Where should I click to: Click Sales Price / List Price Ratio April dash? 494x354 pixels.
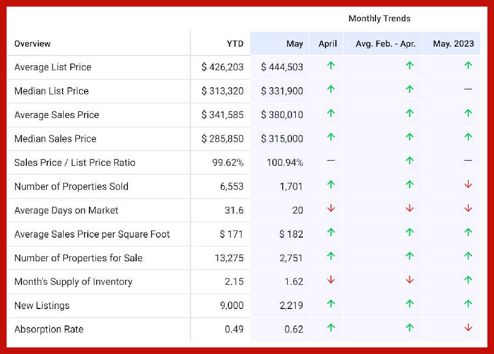[x=330, y=161]
